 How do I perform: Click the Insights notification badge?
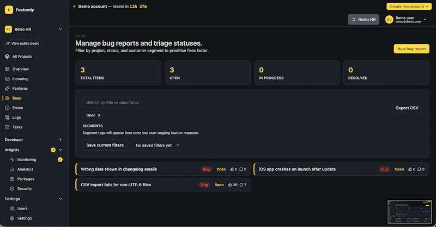(53, 150)
